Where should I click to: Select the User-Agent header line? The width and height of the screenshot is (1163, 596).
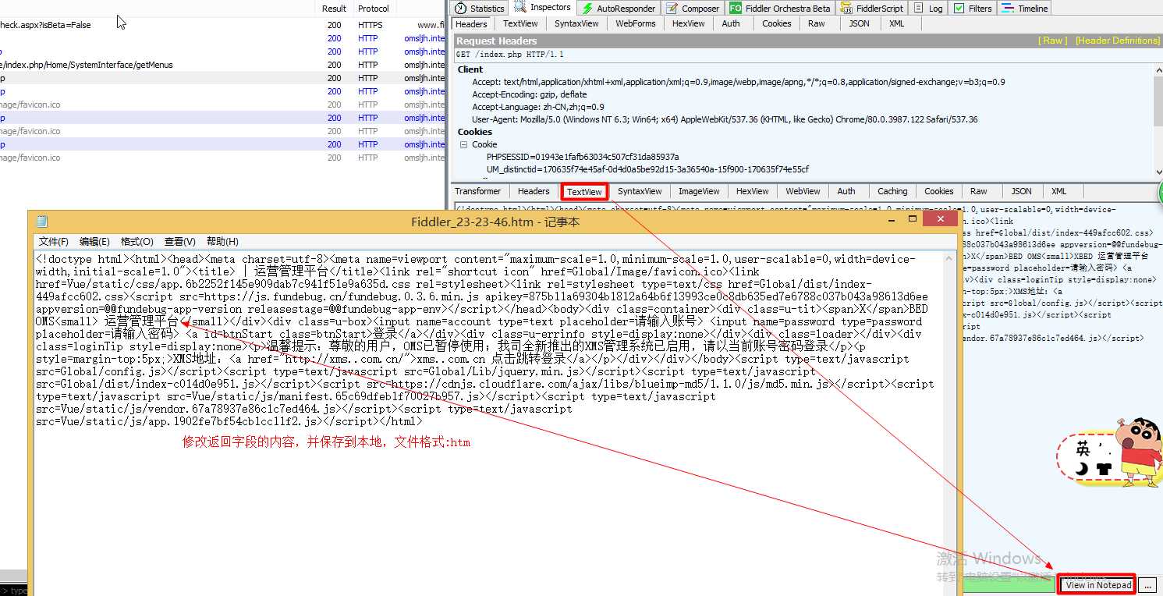pyautogui.click(x=725, y=119)
